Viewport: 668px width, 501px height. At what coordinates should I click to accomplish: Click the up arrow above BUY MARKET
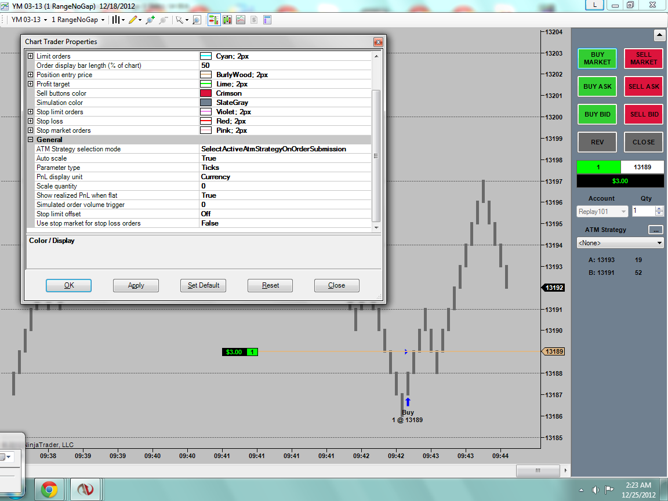pyautogui.click(x=659, y=35)
